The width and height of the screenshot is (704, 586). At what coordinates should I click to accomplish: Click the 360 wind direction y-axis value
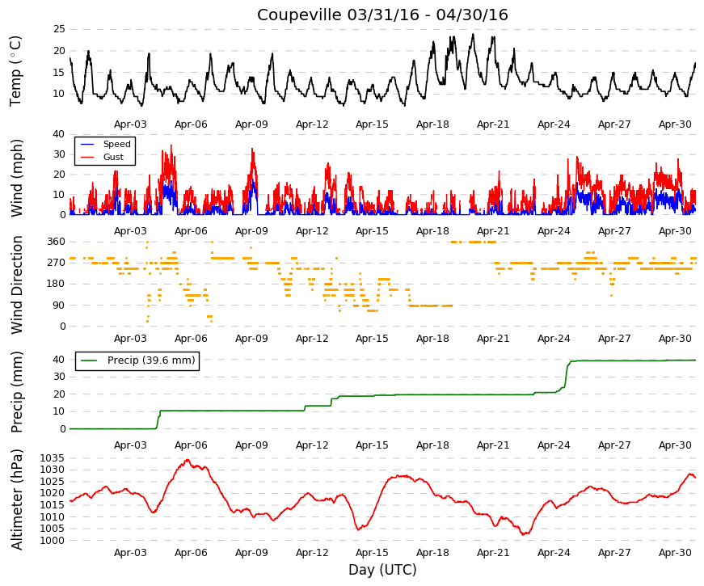[56, 242]
